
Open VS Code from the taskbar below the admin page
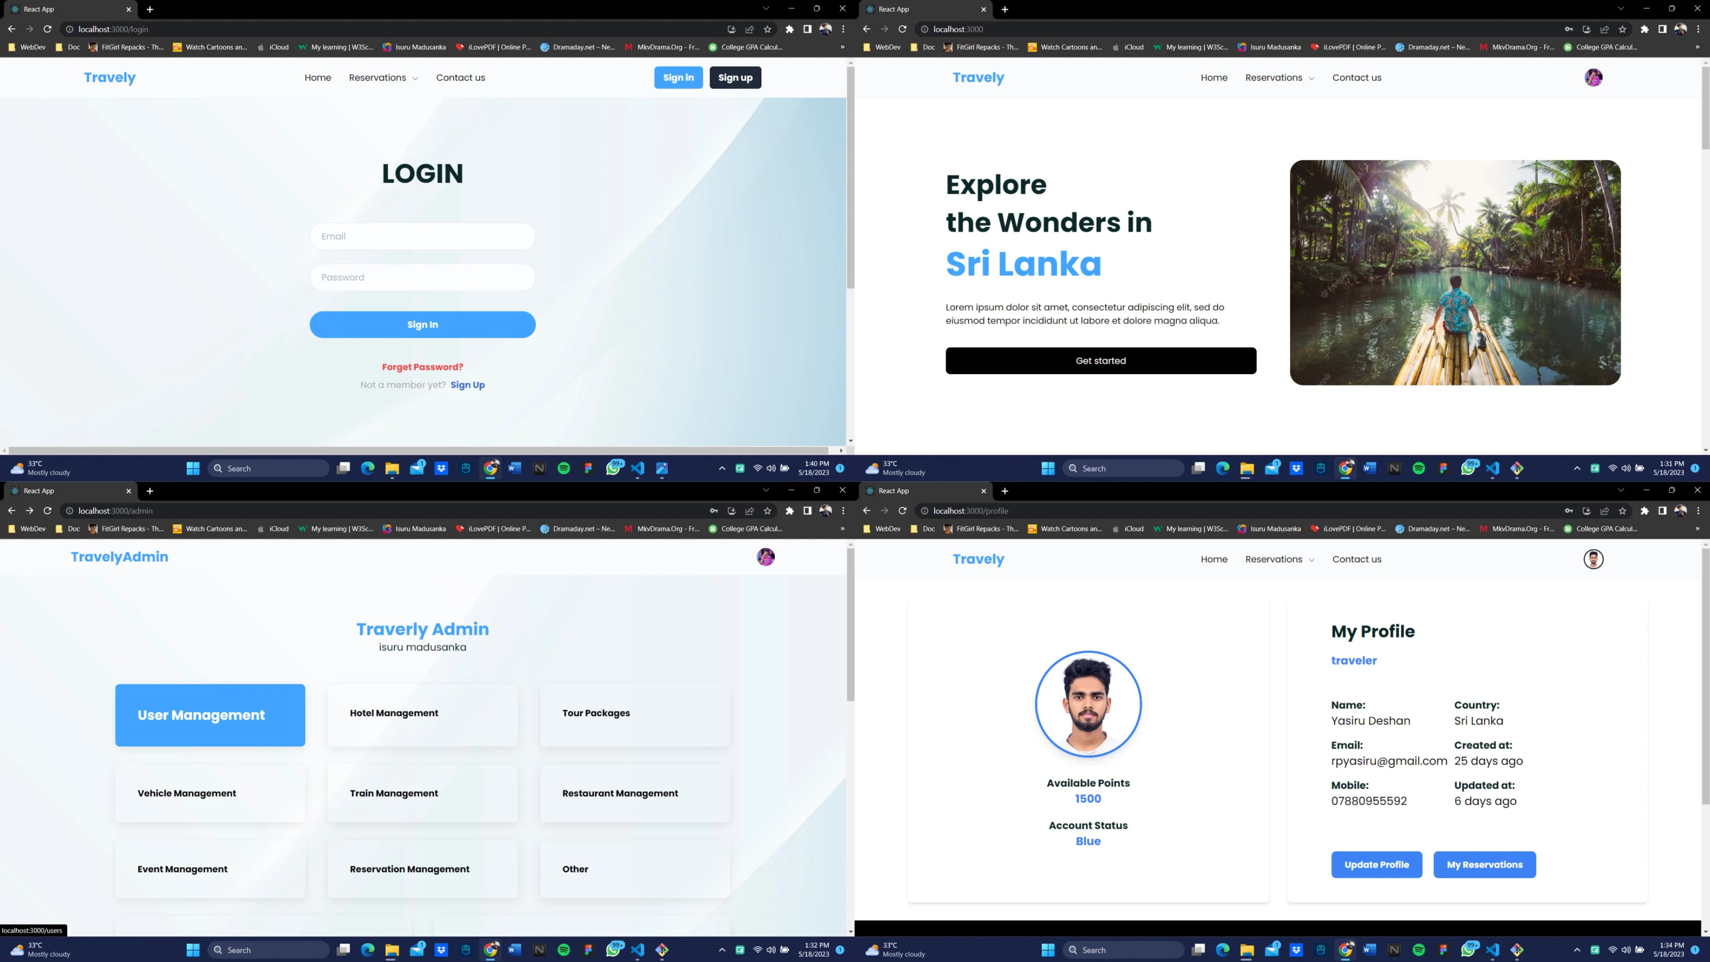tap(637, 950)
